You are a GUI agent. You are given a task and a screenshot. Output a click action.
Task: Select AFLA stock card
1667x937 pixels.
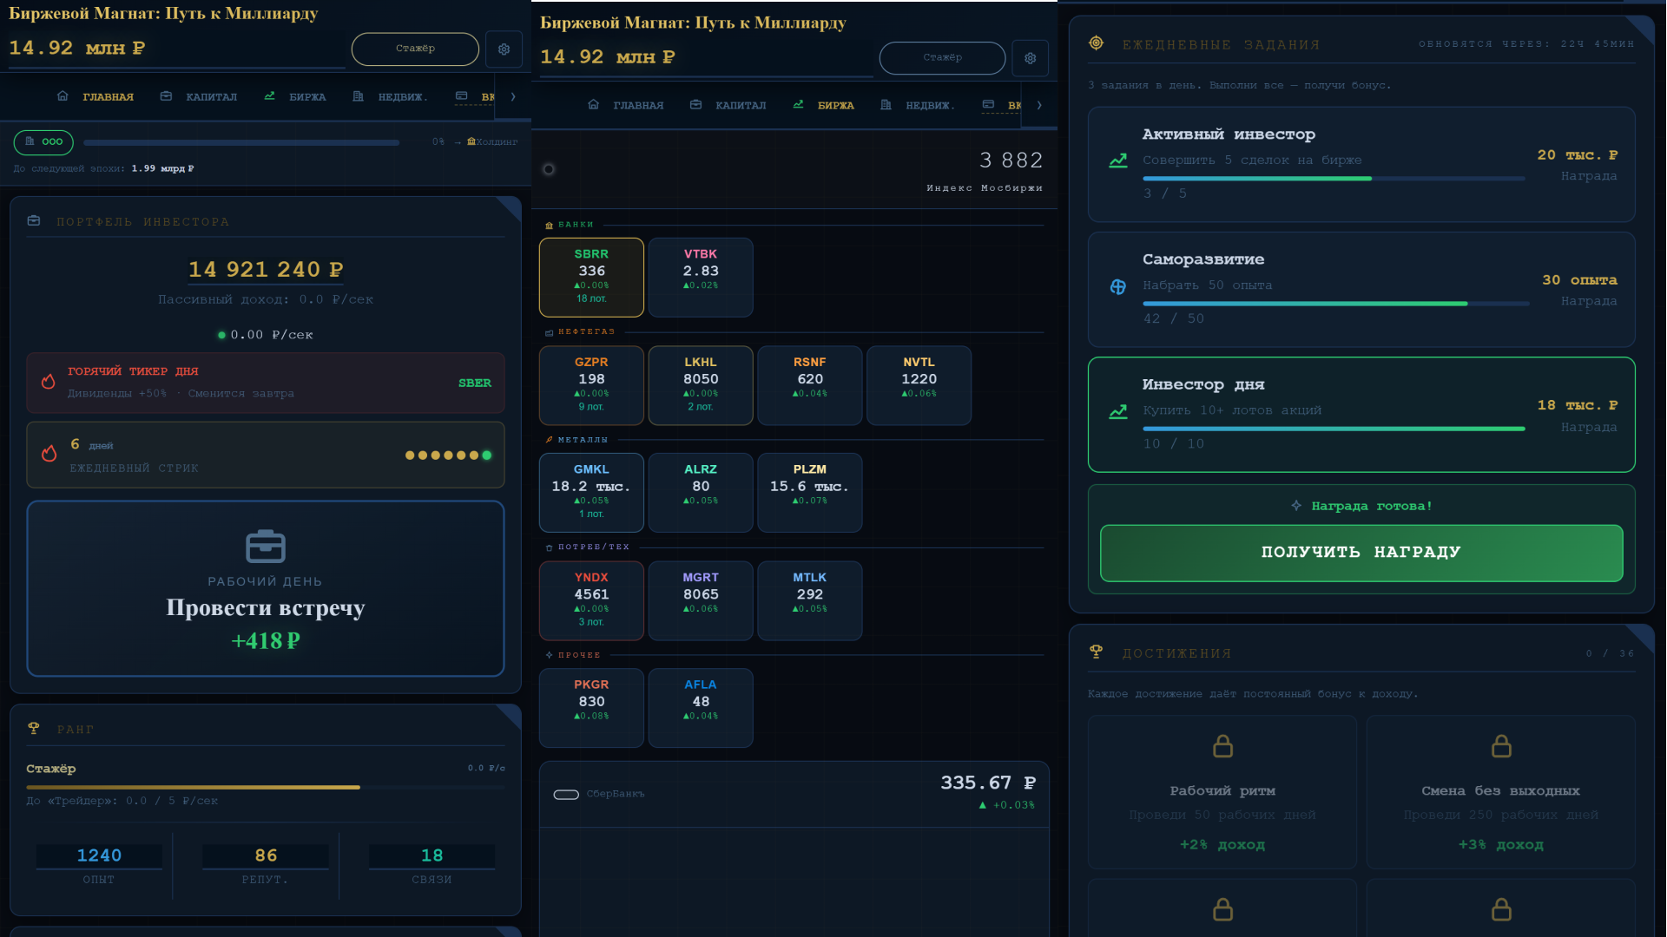click(x=701, y=708)
